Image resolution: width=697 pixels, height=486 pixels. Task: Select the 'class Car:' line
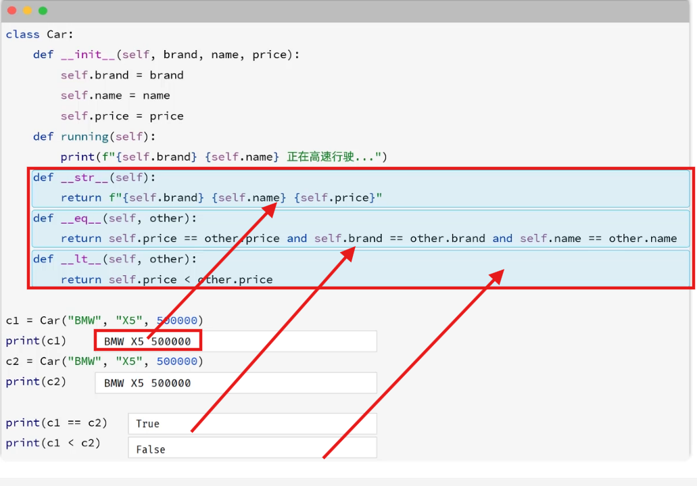click(x=40, y=34)
